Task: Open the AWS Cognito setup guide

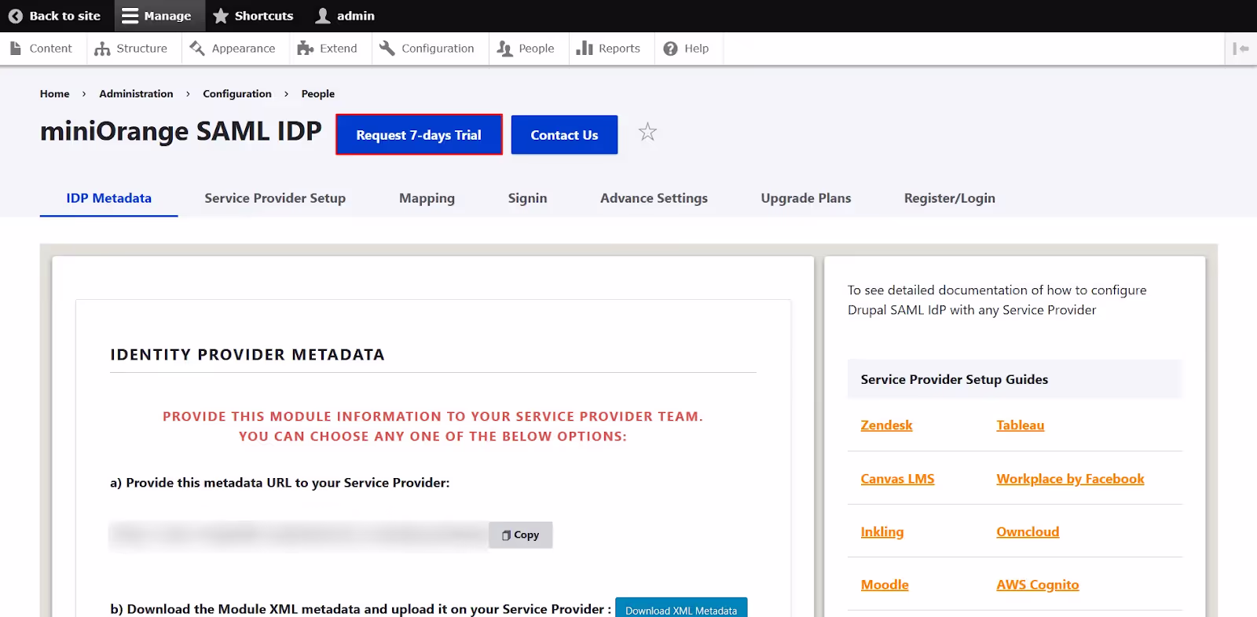Action: click(1037, 585)
